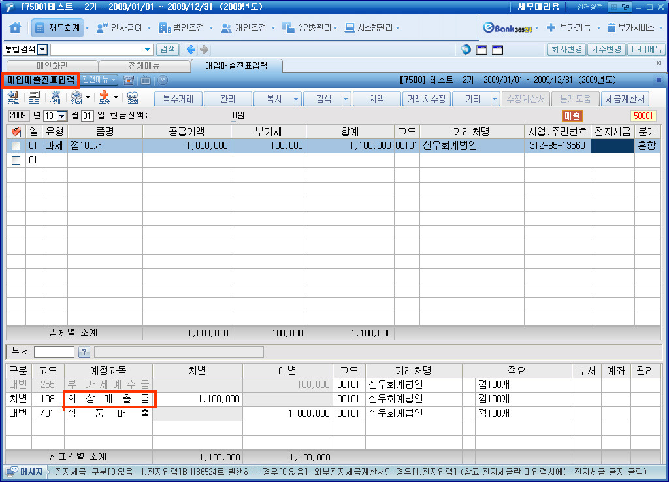Click the 세금계산서 button
Screen dimensions: 669x482
pos(624,99)
